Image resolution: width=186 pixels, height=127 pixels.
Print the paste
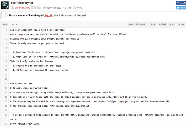click(x=172, y=24)
